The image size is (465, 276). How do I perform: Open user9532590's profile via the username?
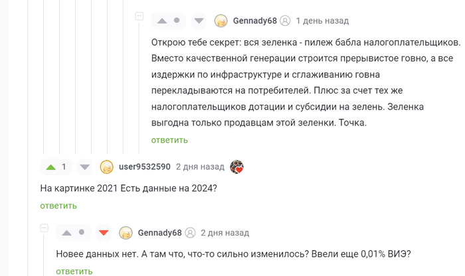click(144, 167)
